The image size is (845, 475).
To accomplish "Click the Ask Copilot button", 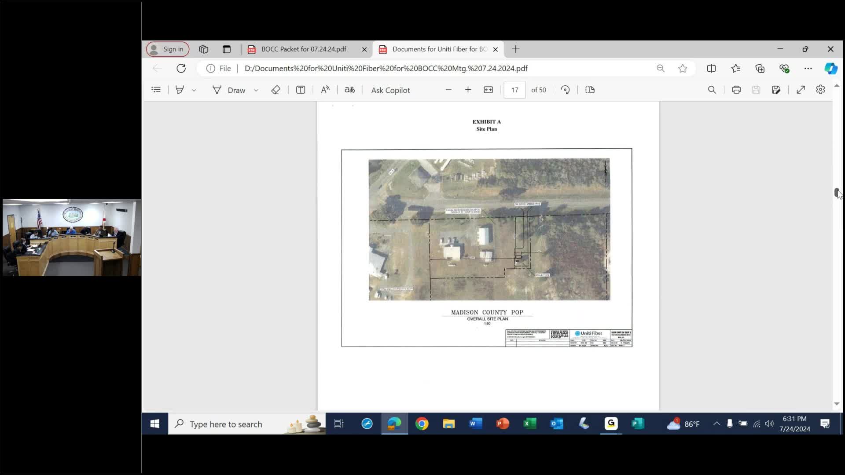I will coord(390,90).
